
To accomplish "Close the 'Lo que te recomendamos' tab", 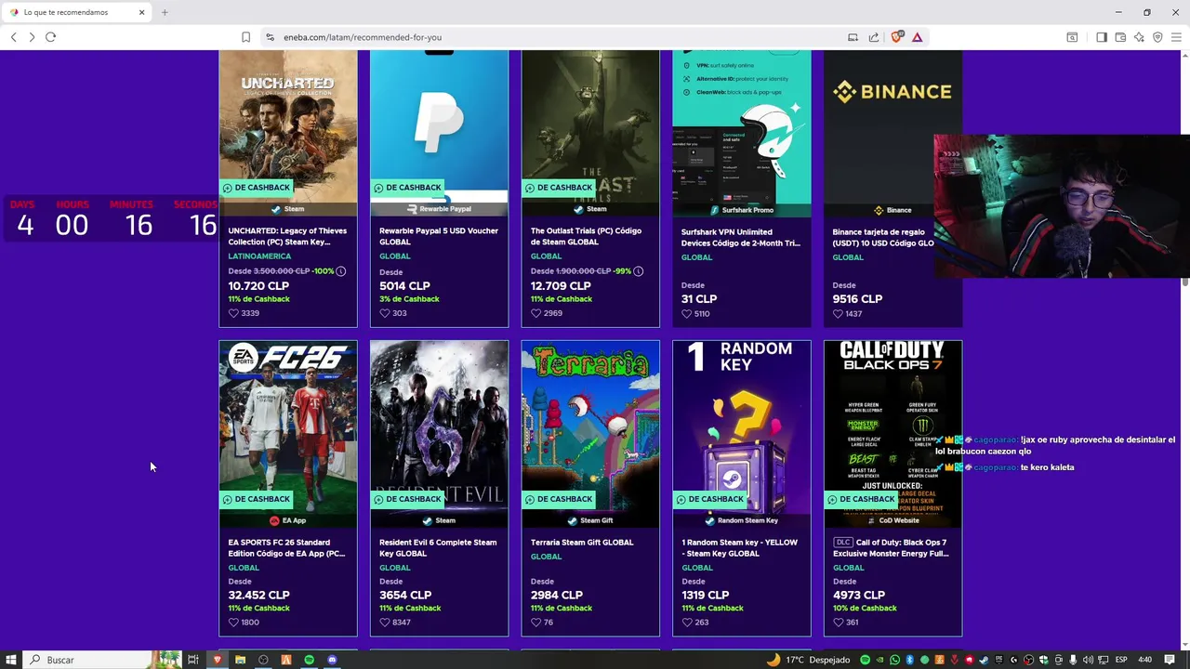I will pyautogui.click(x=142, y=12).
